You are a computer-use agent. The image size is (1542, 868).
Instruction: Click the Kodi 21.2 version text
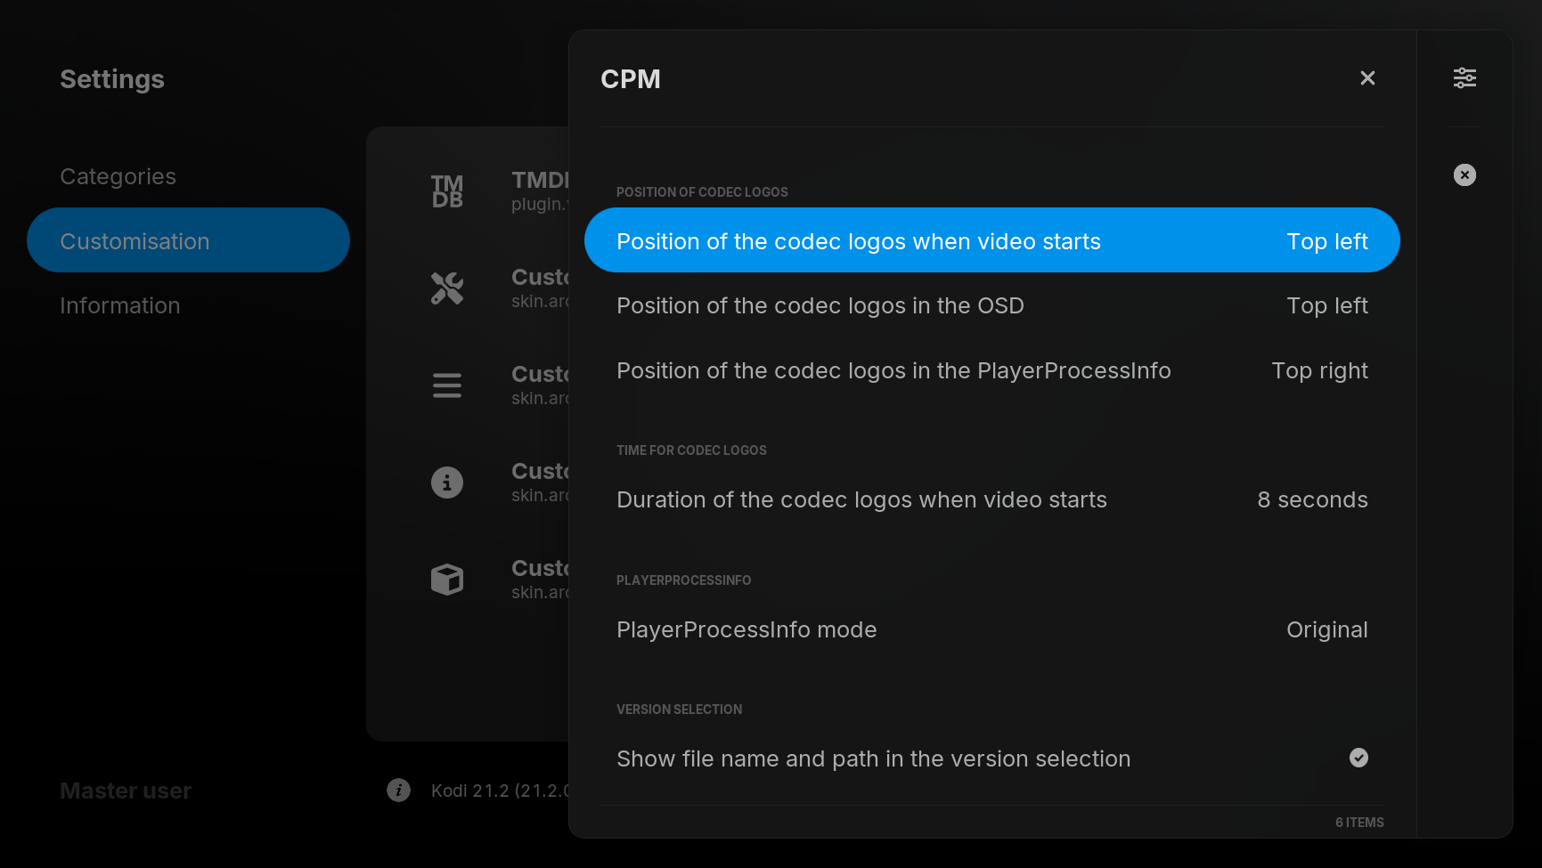point(501,791)
